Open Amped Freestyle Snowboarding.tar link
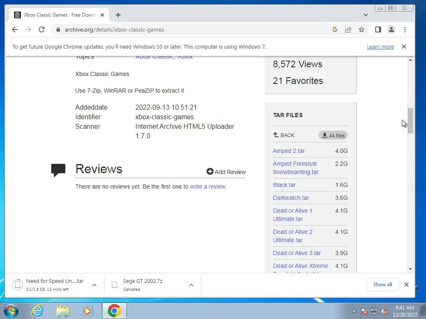 pyautogui.click(x=296, y=168)
